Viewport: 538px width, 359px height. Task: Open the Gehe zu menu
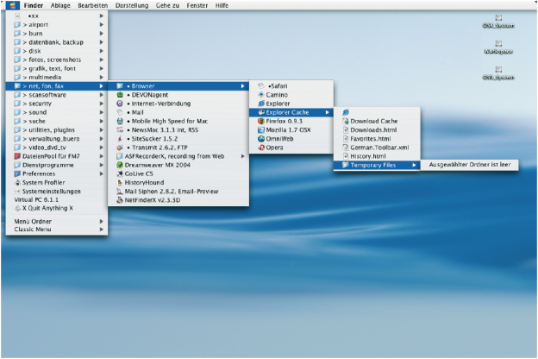pyautogui.click(x=167, y=5)
